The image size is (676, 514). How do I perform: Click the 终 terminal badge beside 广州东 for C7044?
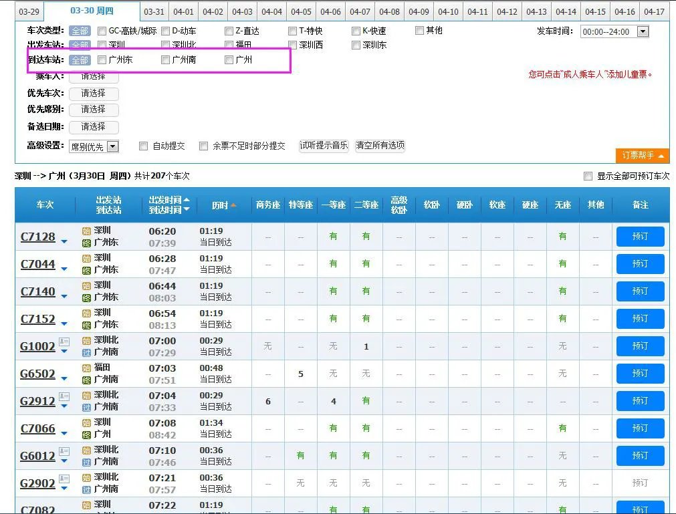tap(87, 270)
